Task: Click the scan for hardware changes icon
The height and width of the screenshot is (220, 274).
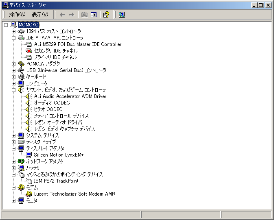Action: pos(122,15)
